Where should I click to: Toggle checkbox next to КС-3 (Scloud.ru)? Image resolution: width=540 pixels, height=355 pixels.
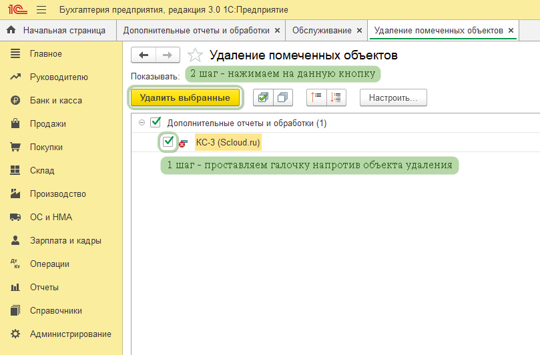pos(168,141)
